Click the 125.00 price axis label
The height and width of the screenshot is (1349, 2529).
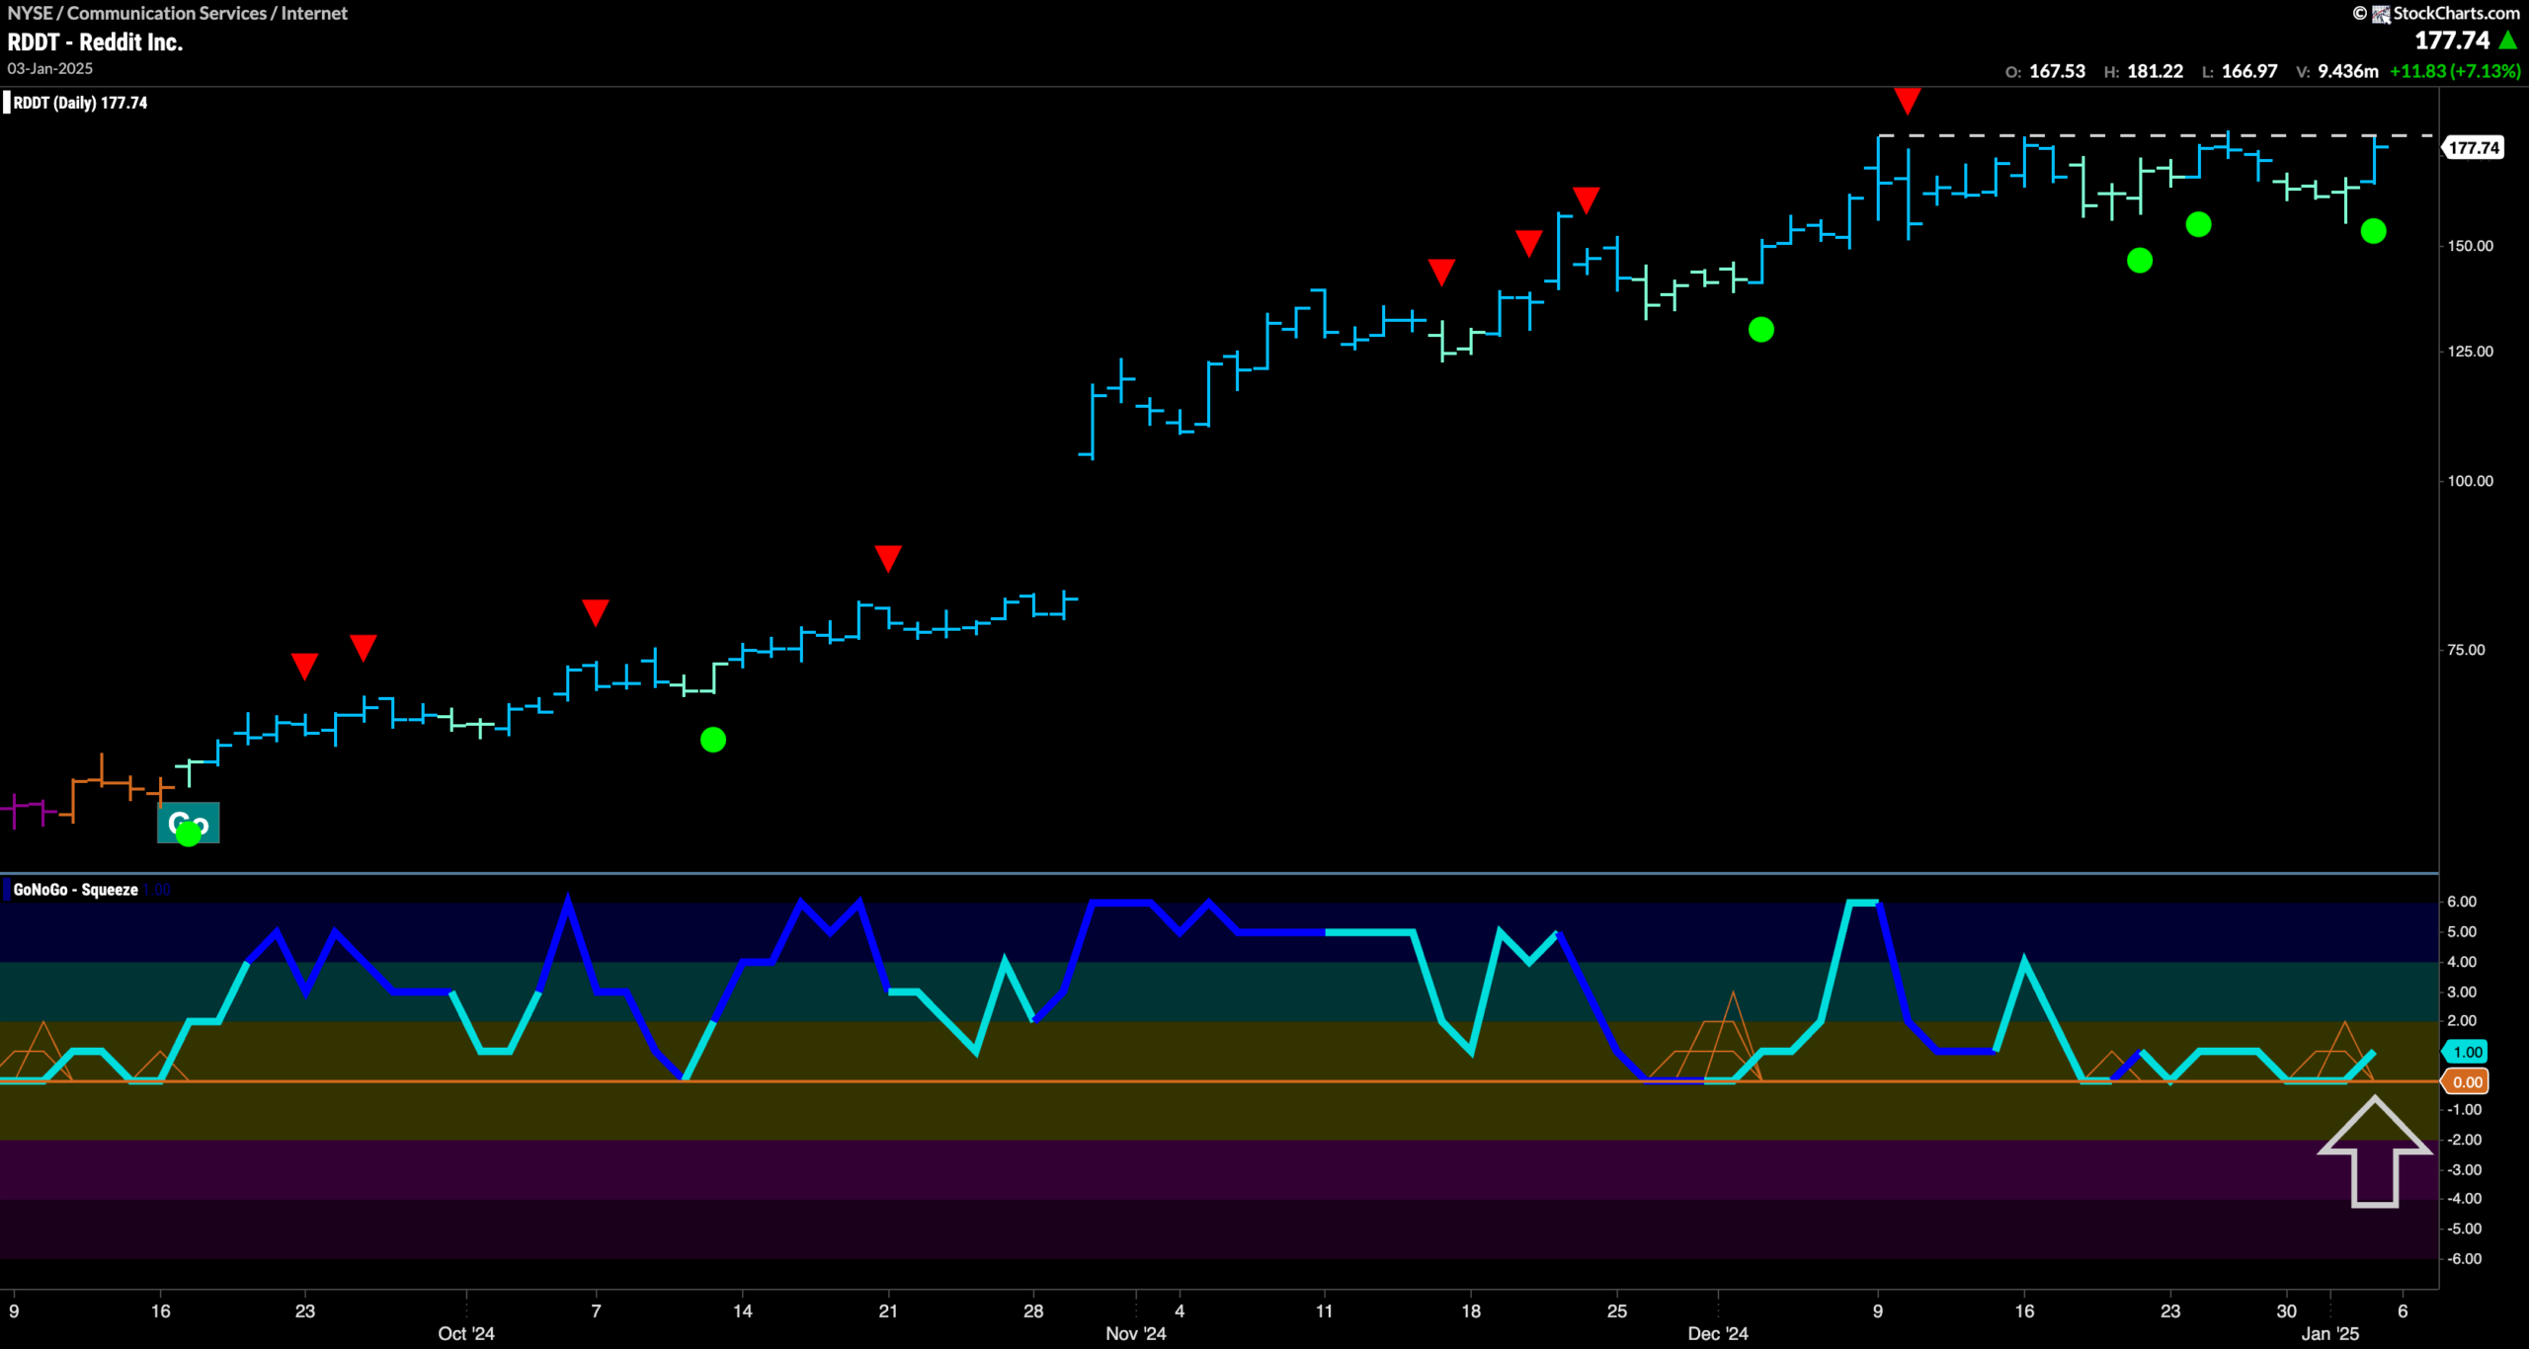(x=2471, y=352)
